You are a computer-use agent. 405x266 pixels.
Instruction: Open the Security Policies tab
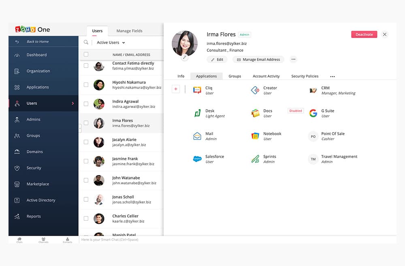[305, 76]
